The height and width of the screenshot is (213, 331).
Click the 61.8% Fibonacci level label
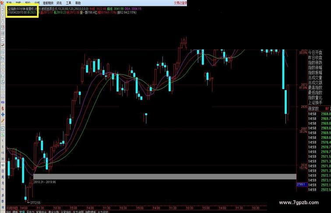(x=303, y=87)
